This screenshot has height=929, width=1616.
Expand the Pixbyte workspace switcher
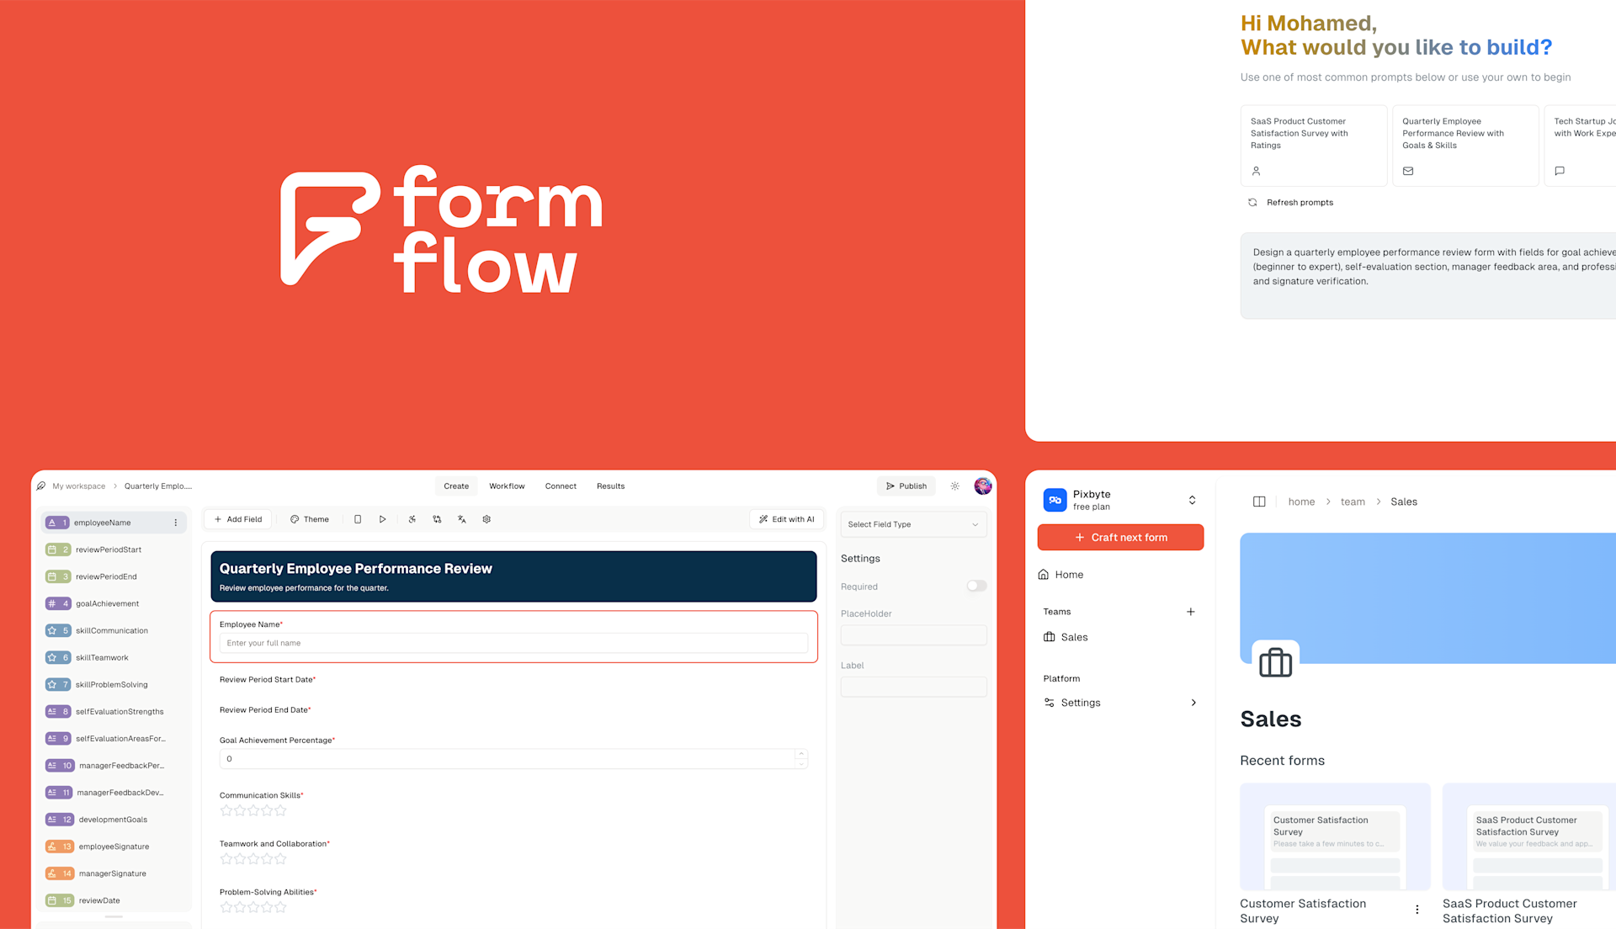[x=1193, y=500]
